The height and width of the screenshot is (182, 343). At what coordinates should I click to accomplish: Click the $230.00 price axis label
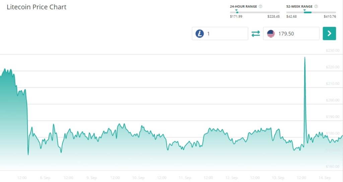click(332, 51)
